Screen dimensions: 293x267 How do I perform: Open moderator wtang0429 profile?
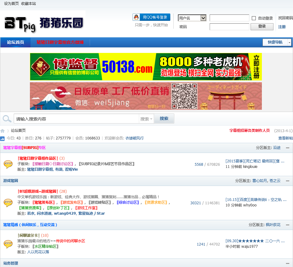(65, 213)
